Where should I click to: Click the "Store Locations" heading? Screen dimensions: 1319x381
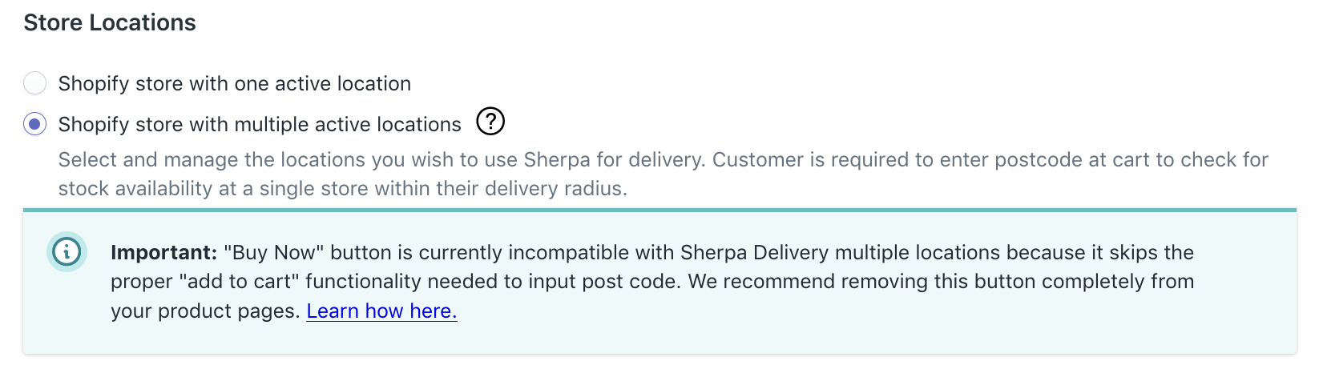click(x=110, y=23)
